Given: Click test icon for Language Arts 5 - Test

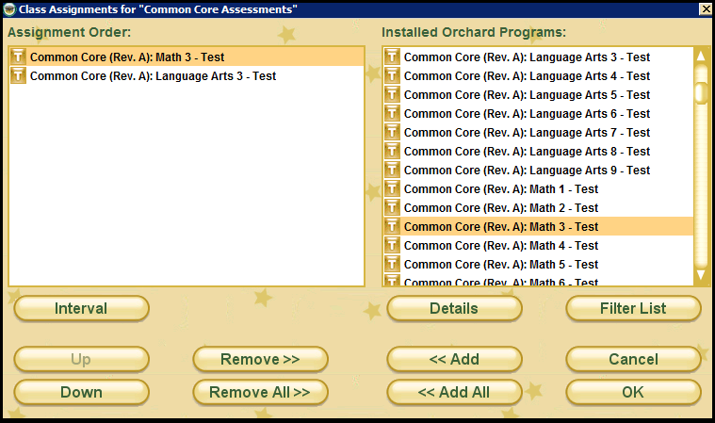Looking at the screenshot, I should (x=392, y=95).
